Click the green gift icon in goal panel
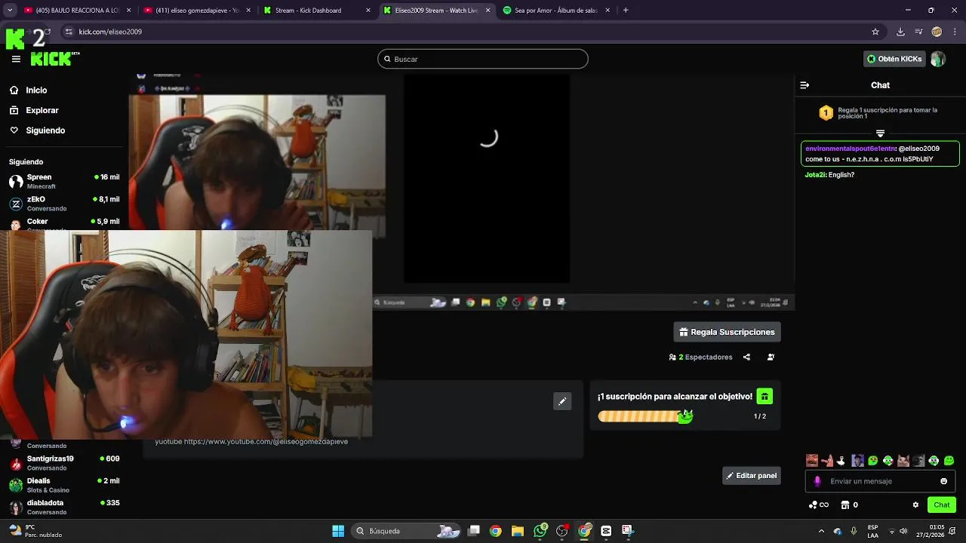The height and width of the screenshot is (543, 966). 764,397
